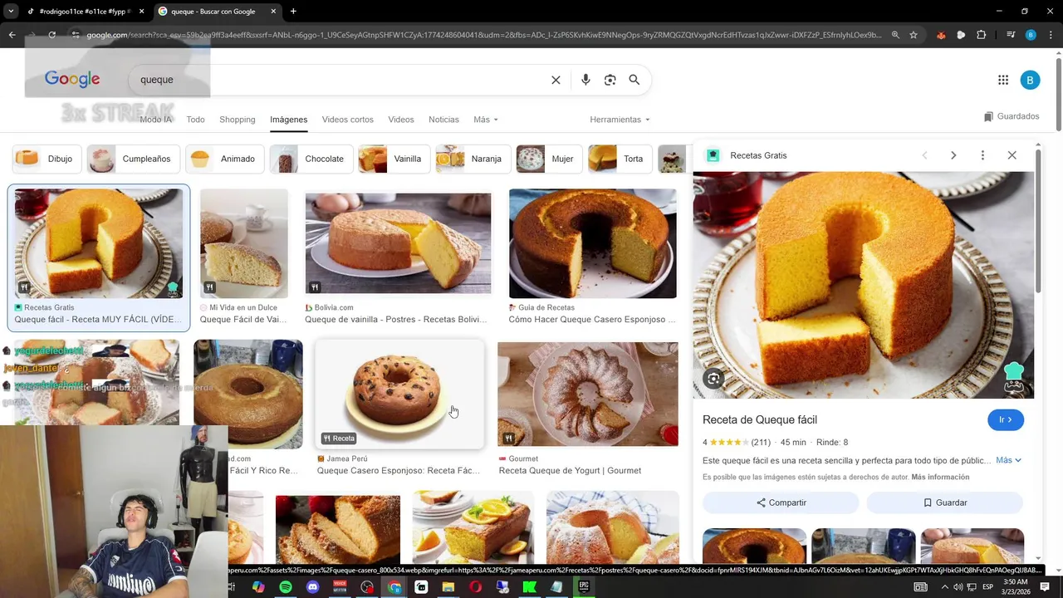Viewport: 1063px width, 598px height.
Task: Open Kick app from the taskbar
Action: pyautogui.click(x=530, y=587)
